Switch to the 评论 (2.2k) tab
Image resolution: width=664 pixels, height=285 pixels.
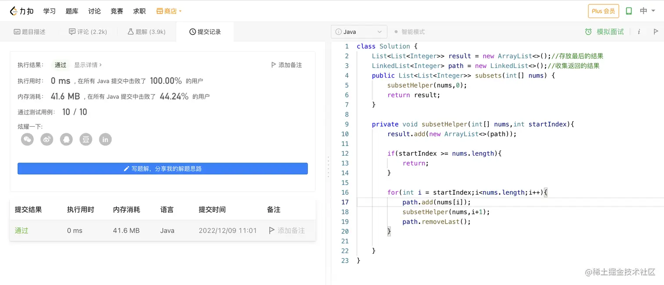pyautogui.click(x=88, y=32)
